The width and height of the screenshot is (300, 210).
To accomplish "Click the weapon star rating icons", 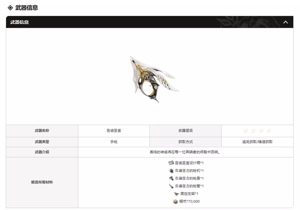I will [x=257, y=131].
